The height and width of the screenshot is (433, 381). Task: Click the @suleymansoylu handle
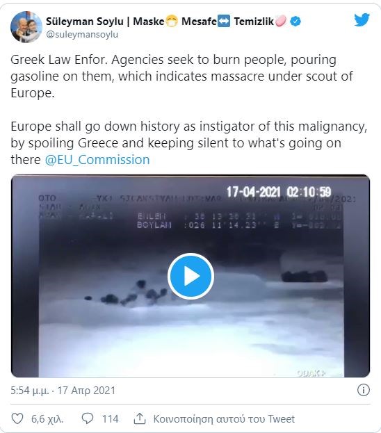[x=82, y=35]
